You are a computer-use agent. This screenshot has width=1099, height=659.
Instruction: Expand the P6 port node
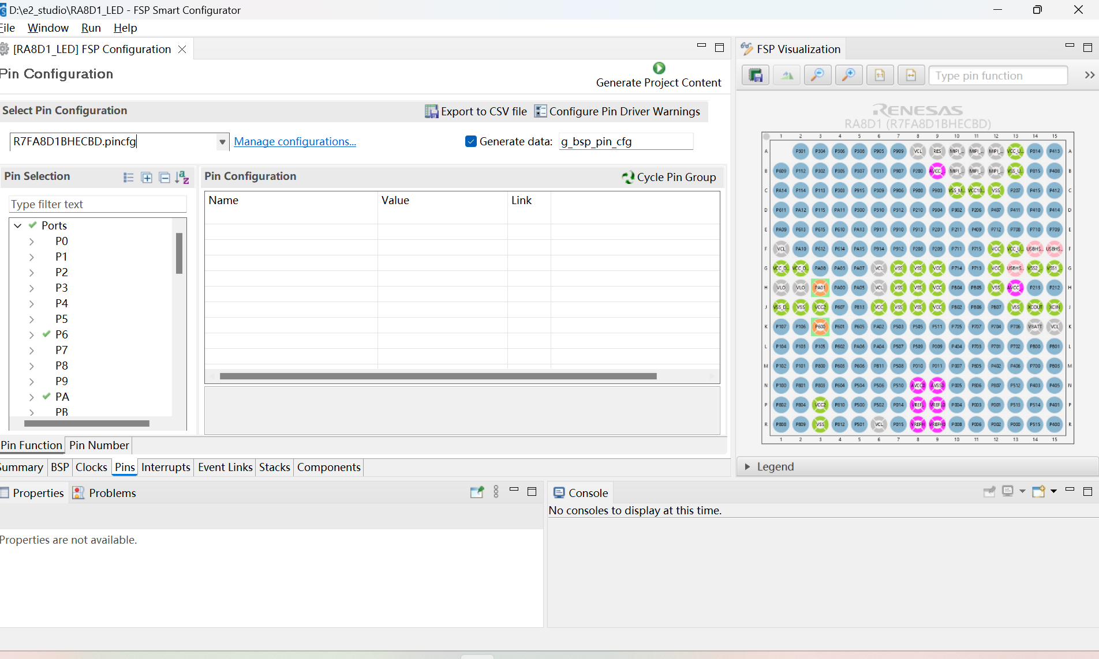(31, 334)
